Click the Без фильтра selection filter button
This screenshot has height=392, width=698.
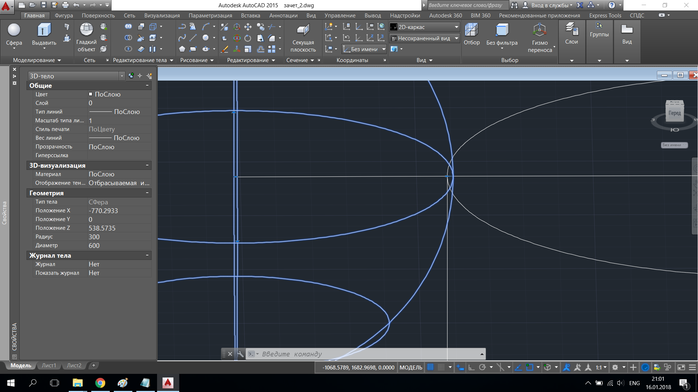502,35
